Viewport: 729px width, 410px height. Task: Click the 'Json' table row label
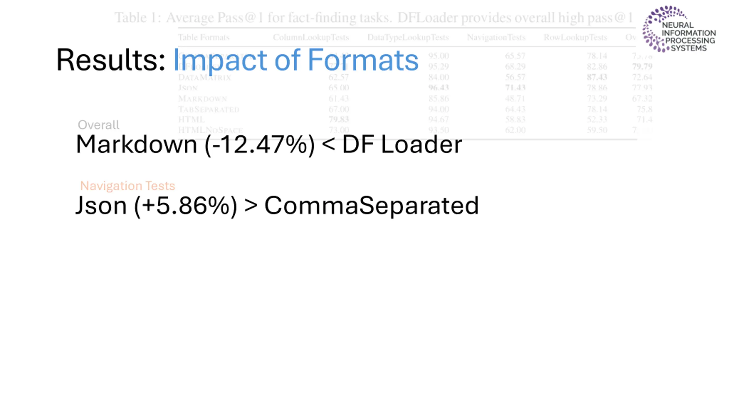188,88
